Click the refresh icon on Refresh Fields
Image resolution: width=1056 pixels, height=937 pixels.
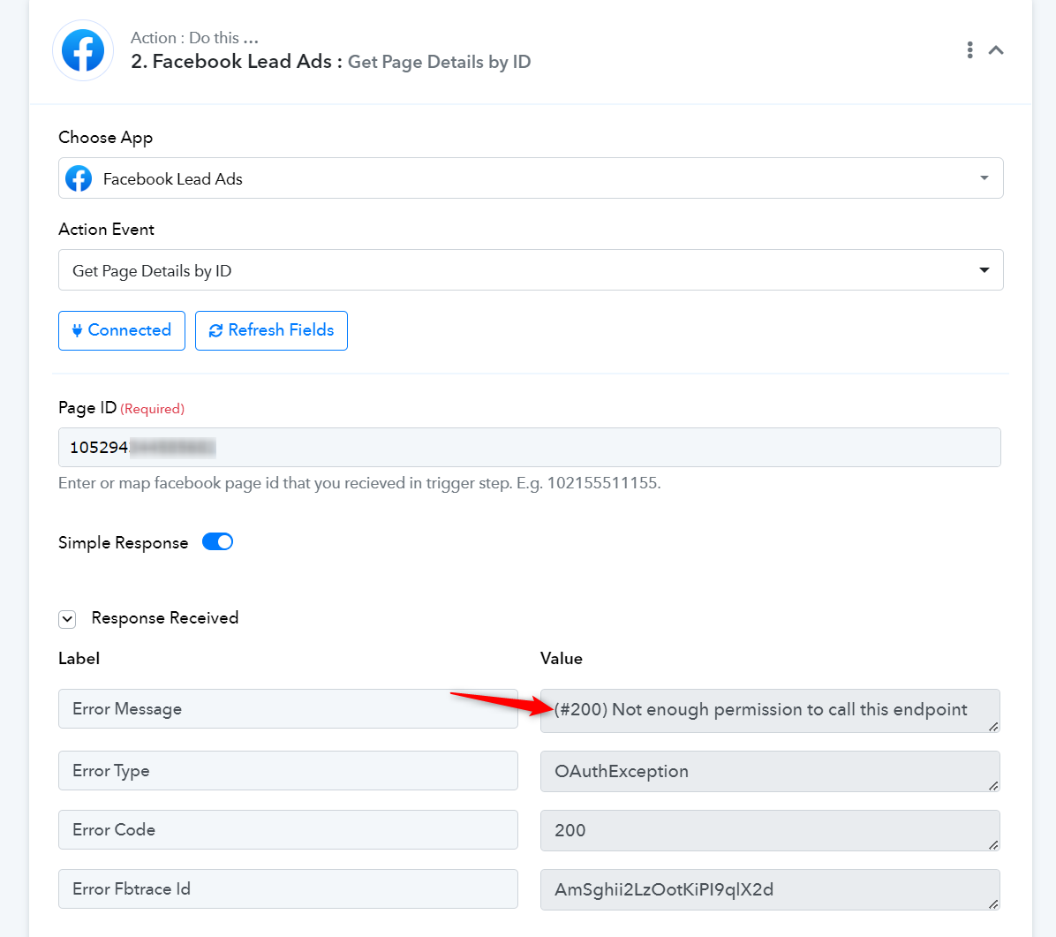[215, 331]
